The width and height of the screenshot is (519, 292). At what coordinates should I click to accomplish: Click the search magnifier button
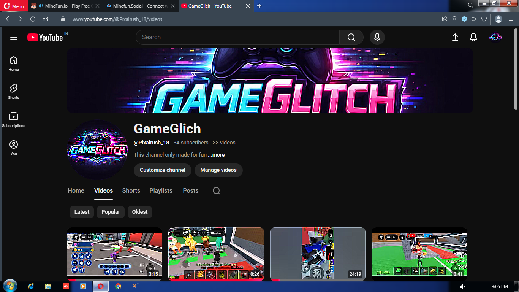point(351,37)
